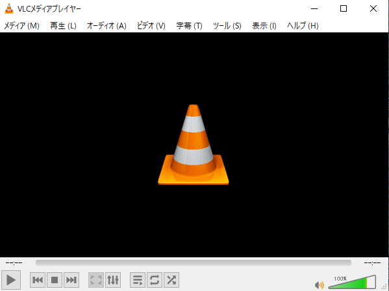The width and height of the screenshot is (389, 291).
Task: Click the VLC cone icon in the title bar
Action: (9, 8)
